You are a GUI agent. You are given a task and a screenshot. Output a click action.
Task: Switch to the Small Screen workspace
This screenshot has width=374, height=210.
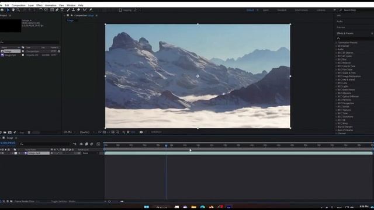[x=302, y=10]
